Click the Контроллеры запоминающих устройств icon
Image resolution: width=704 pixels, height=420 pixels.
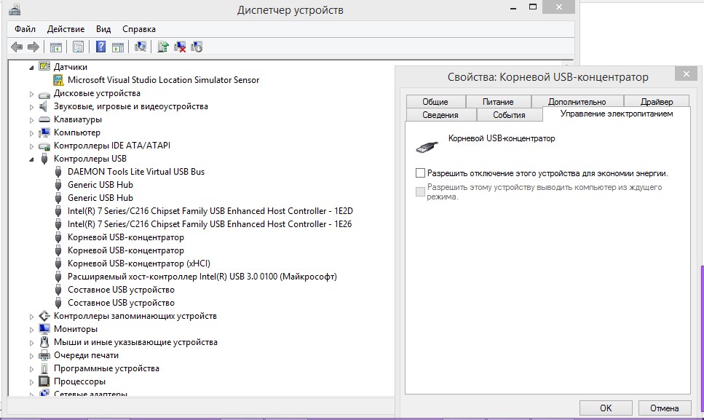(44, 316)
